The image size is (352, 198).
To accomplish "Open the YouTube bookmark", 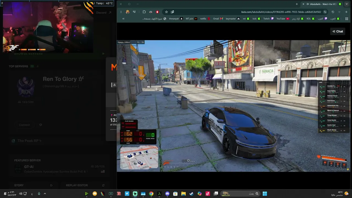I will pyautogui.click(x=283, y=19).
